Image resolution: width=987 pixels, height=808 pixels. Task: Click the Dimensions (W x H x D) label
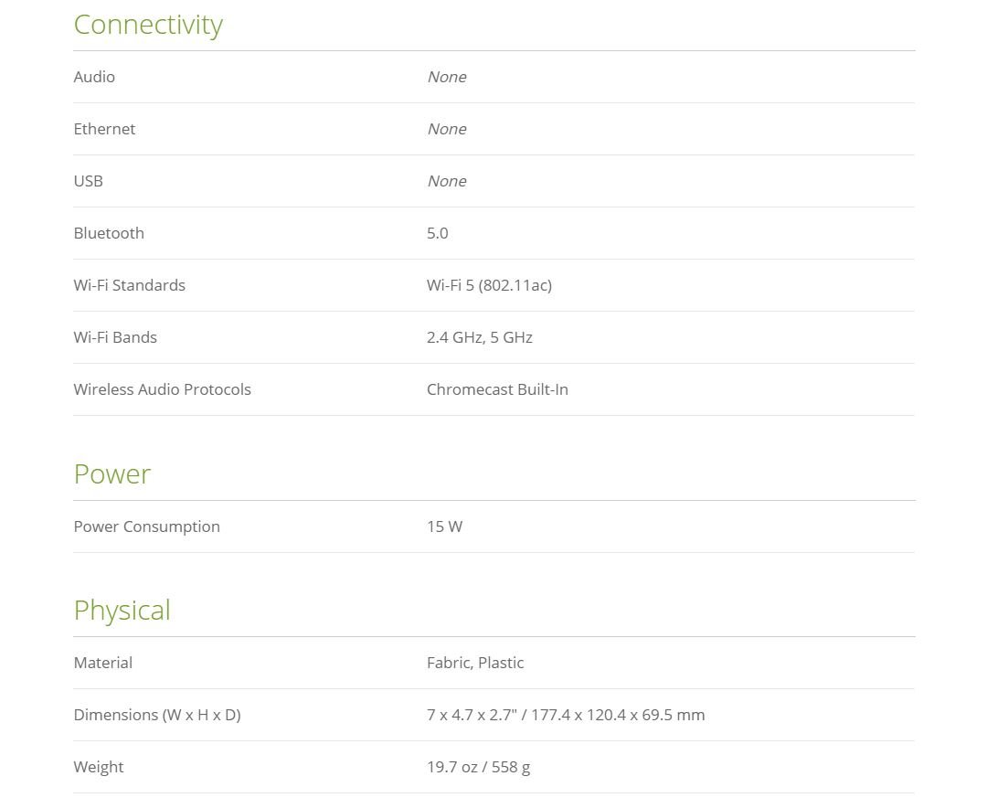click(x=157, y=715)
